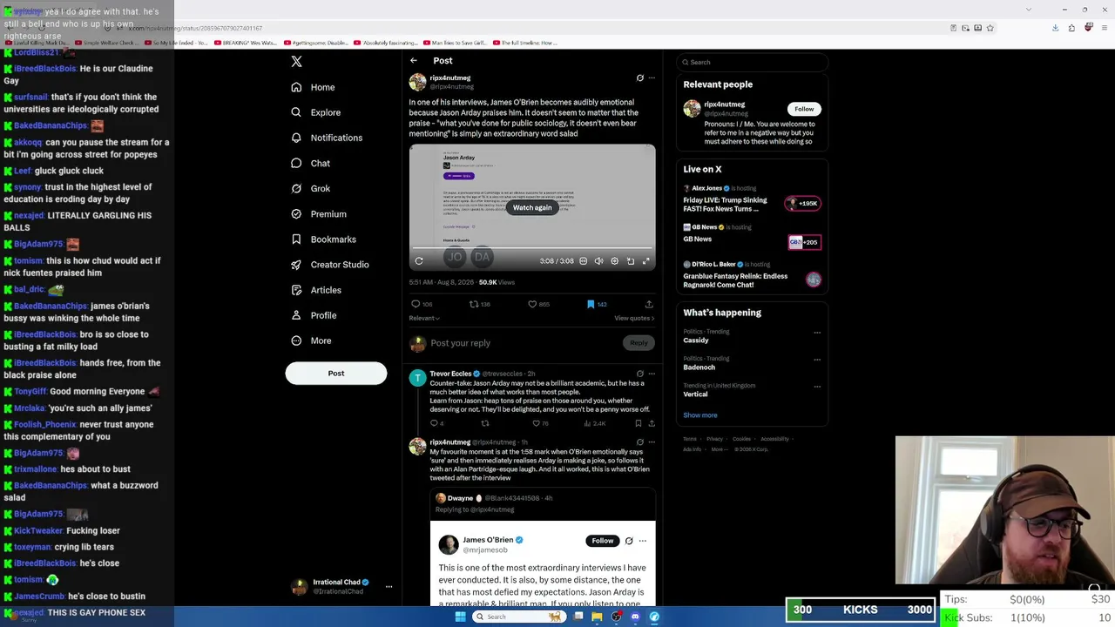
Task: Follow James O'Brien in the embedded tweet
Action: pyautogui.click(x=603, y=541)
